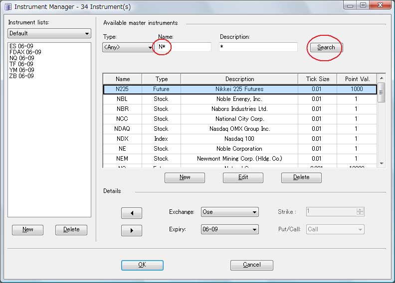
Task: Click the Cancel button
Action: pyautogui.click(x=252, y=265)
